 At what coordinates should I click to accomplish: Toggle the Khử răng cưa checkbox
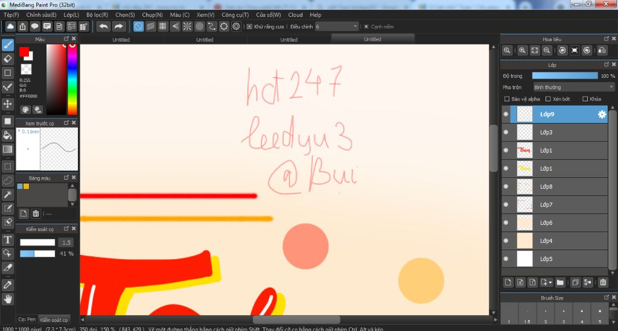(249, 27)
